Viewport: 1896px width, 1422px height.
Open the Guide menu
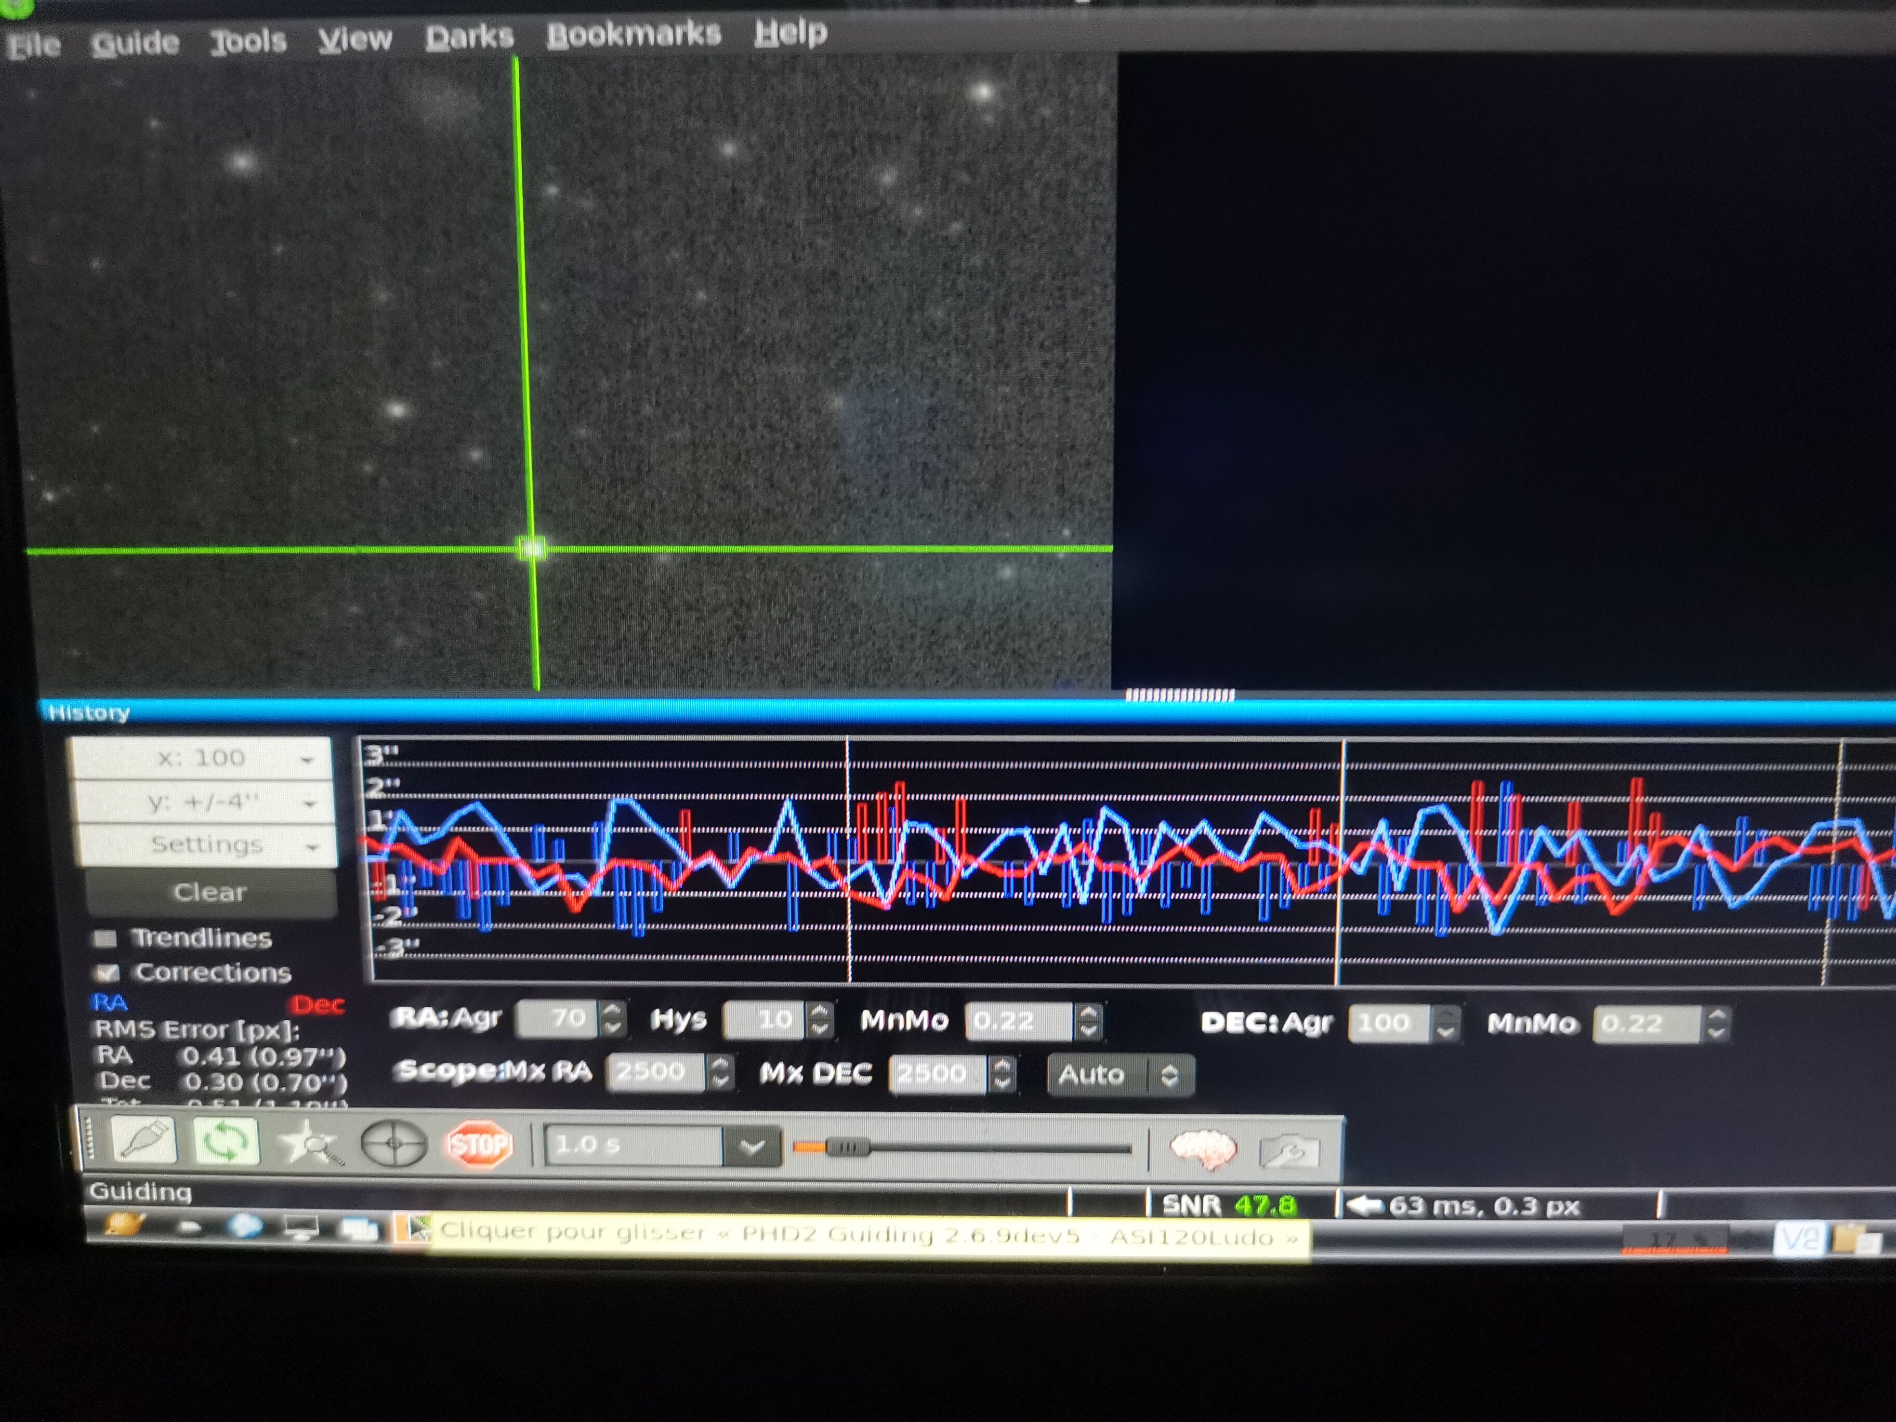[135, 42]
